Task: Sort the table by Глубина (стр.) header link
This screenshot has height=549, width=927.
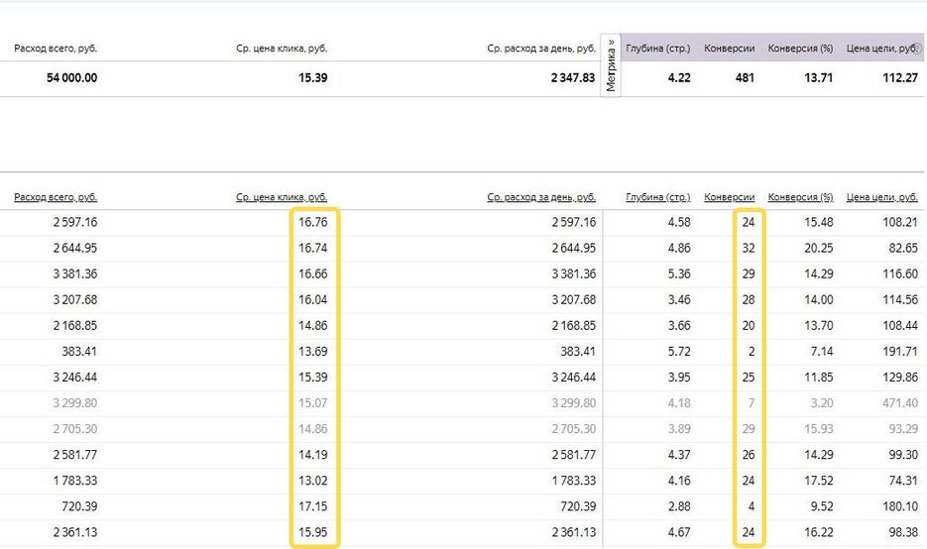Action: coord(658,197)
